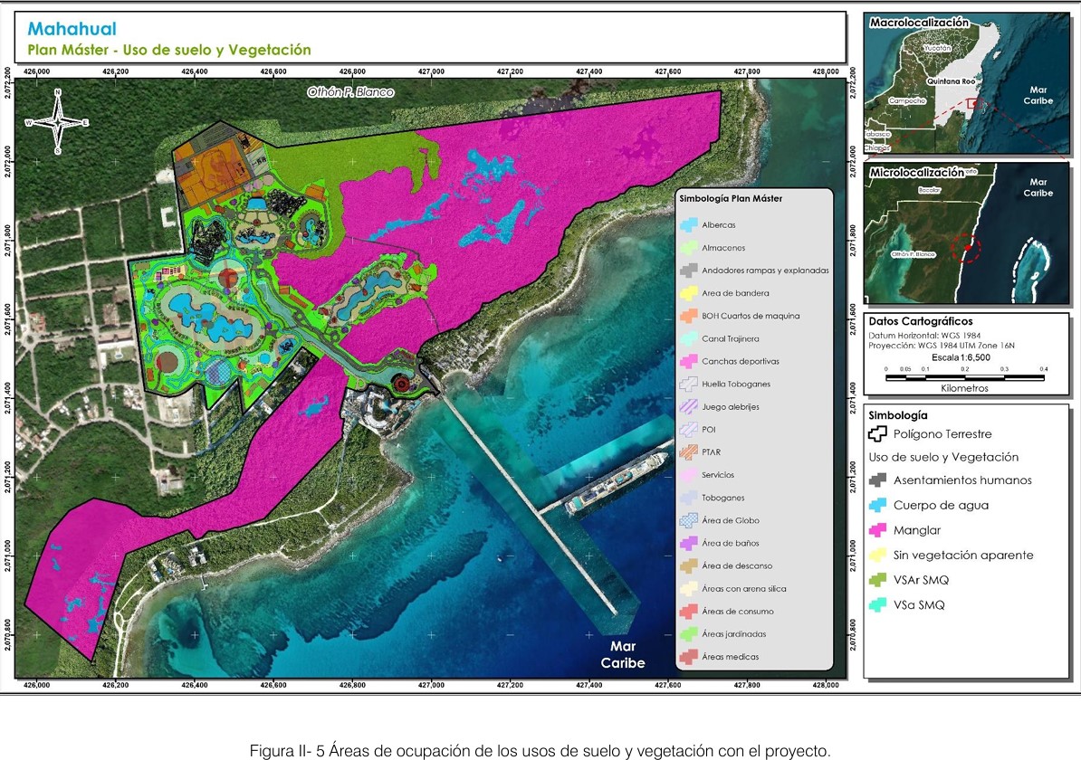Viewport: 1081px width, 760px height.
Task: Select the Área de Globo patterned symbol
Action: (x=689, y=520)
